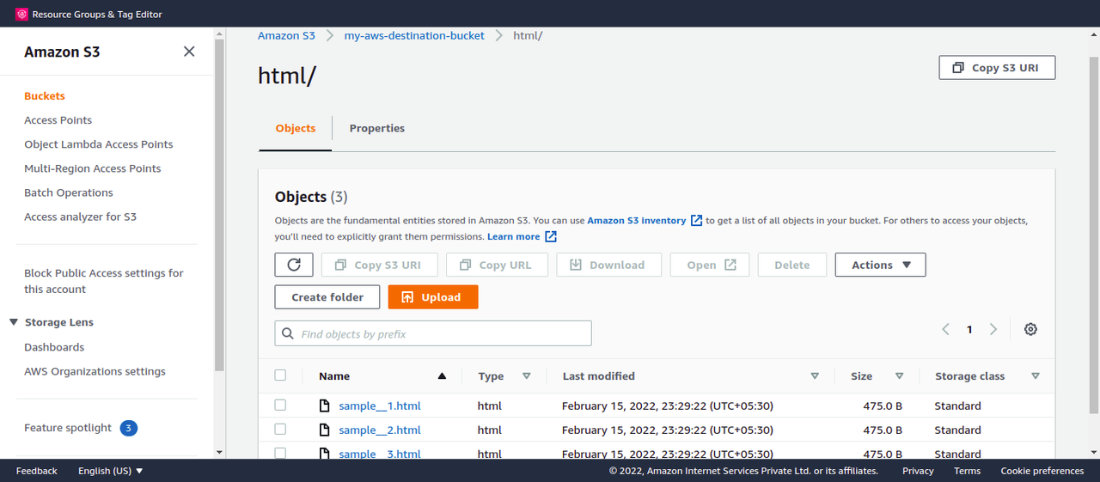1100x482 pixels.
Task: Open Access analyzer for S3
Action: coord(80,217)
